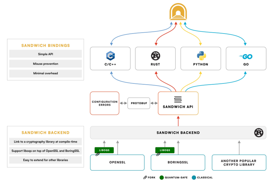Screen dimensions: 272x184
Task: Click the Misuse prevention list item
Action: pos(45,64)
